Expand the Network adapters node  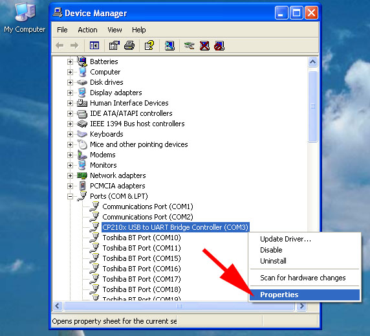(x=70, y=175)
